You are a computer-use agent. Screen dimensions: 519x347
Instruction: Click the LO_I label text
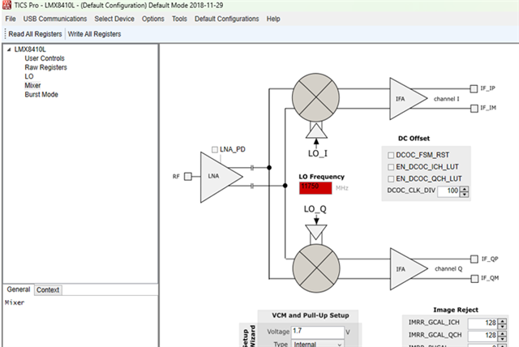coord(318,153)
